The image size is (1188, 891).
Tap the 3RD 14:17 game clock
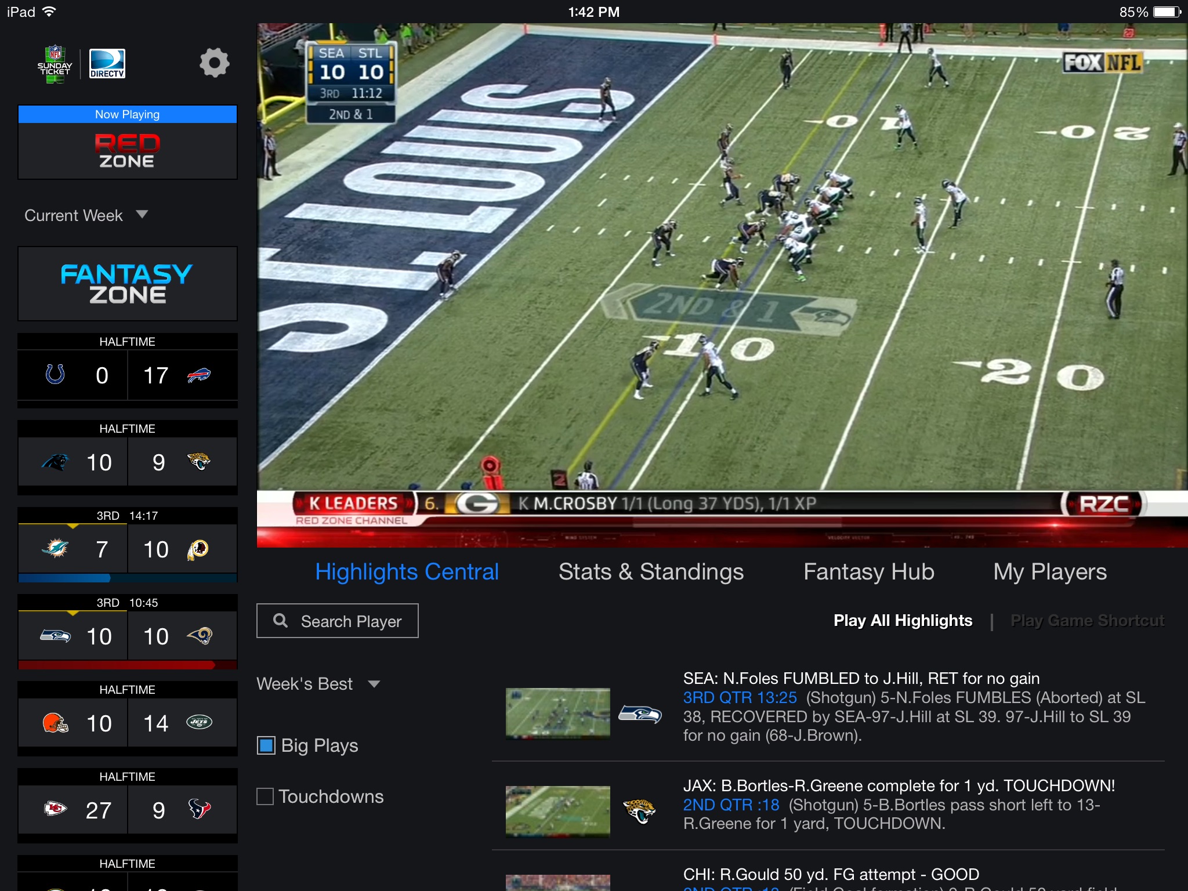(128, 516)
